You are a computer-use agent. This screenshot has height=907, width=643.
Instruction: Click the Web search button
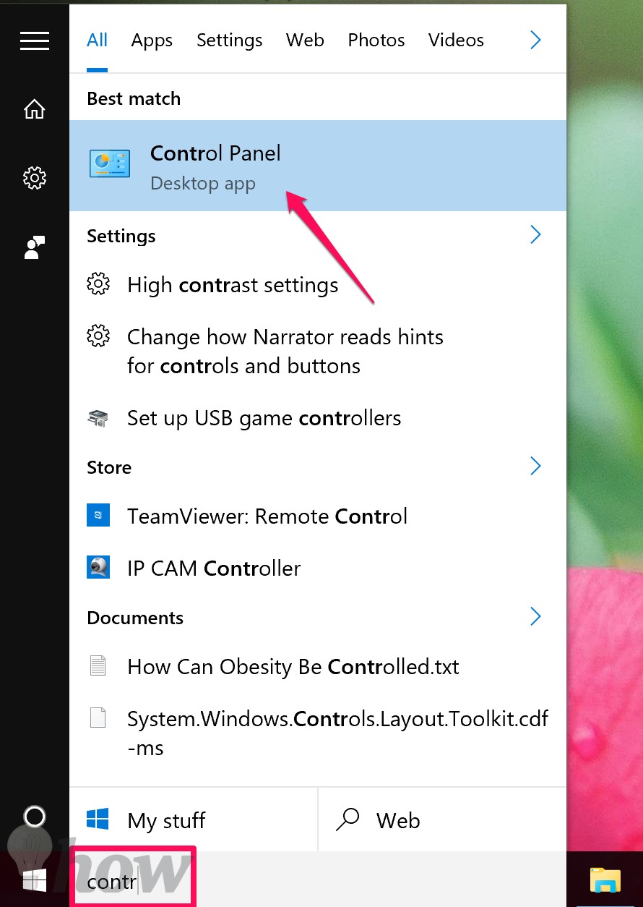[442, 820]
